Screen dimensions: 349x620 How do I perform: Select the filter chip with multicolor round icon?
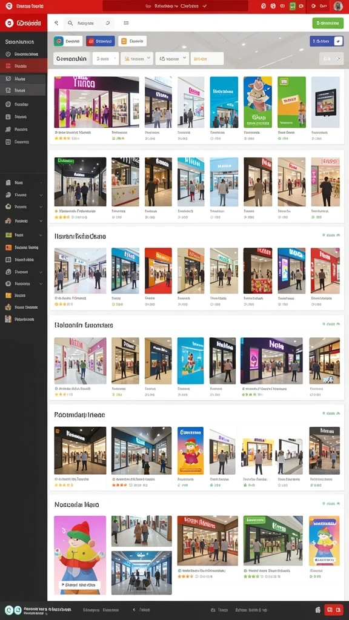click(68, 41)
